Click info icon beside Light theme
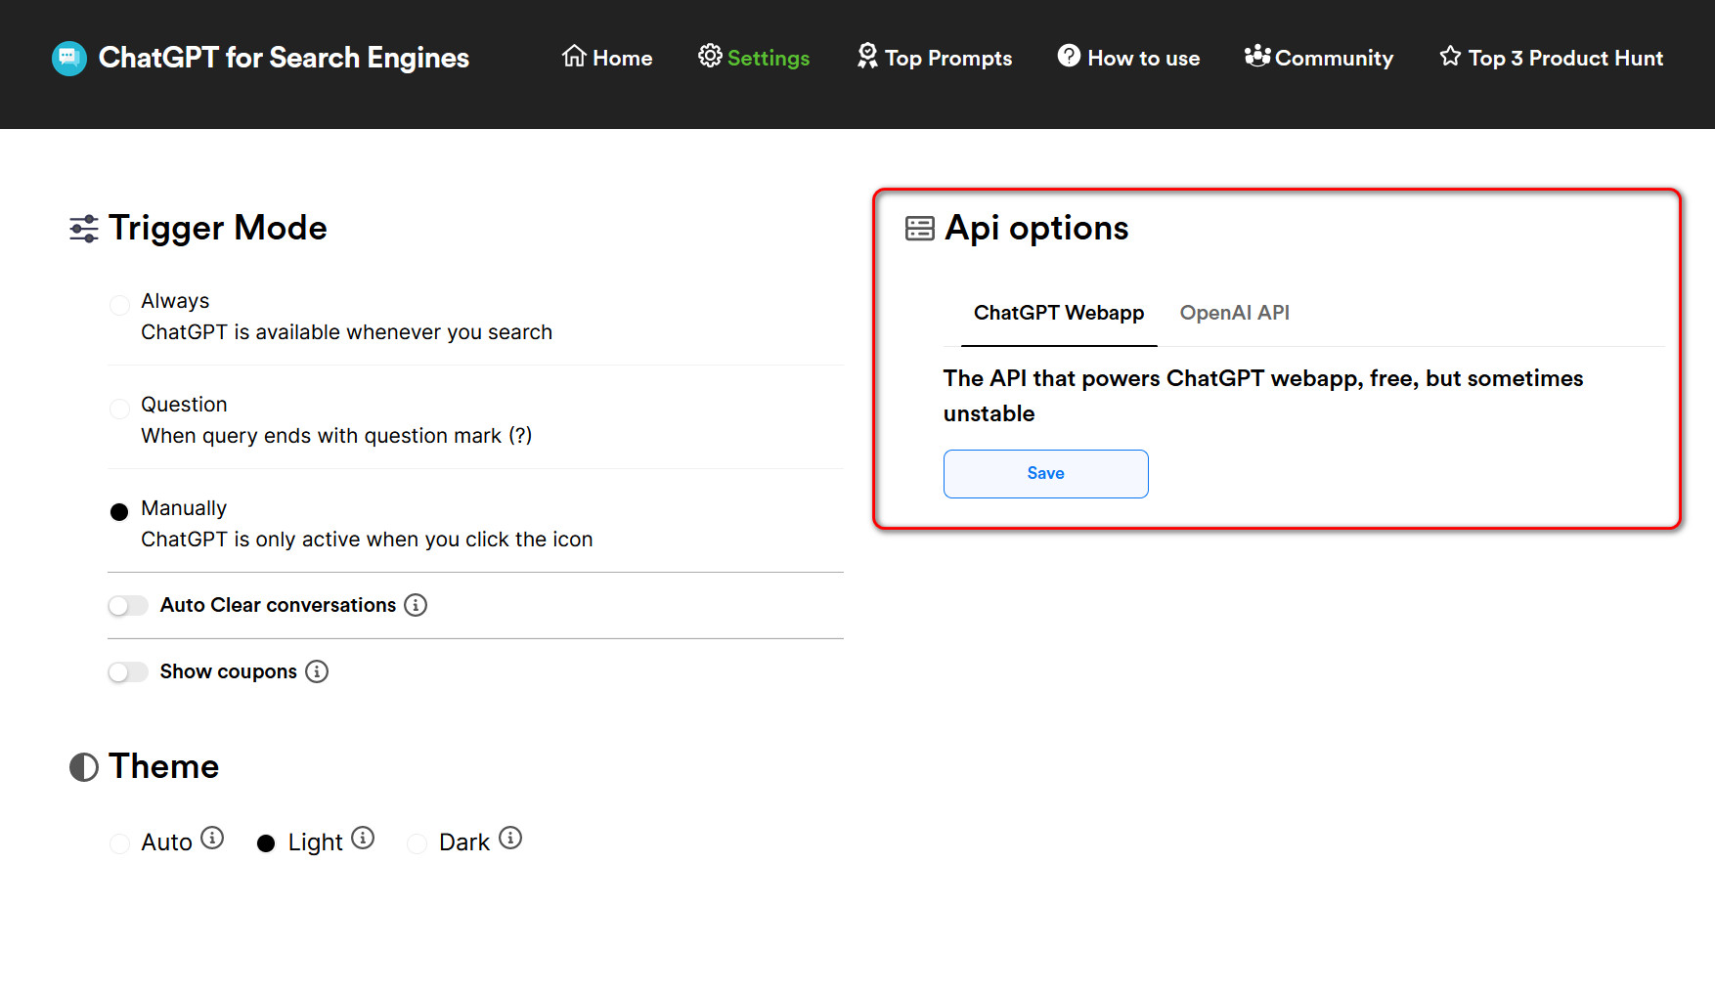 coord(363,838)
